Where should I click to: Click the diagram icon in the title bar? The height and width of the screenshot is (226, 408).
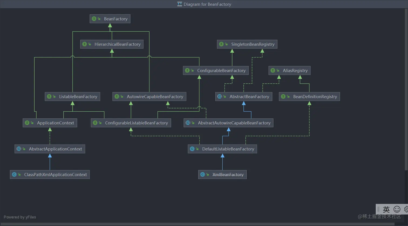(x=180, y=4)
